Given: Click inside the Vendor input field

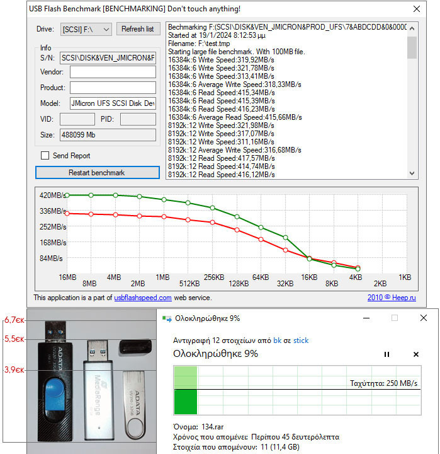Looking at the screenshot, I should click(x=113, y=73).
